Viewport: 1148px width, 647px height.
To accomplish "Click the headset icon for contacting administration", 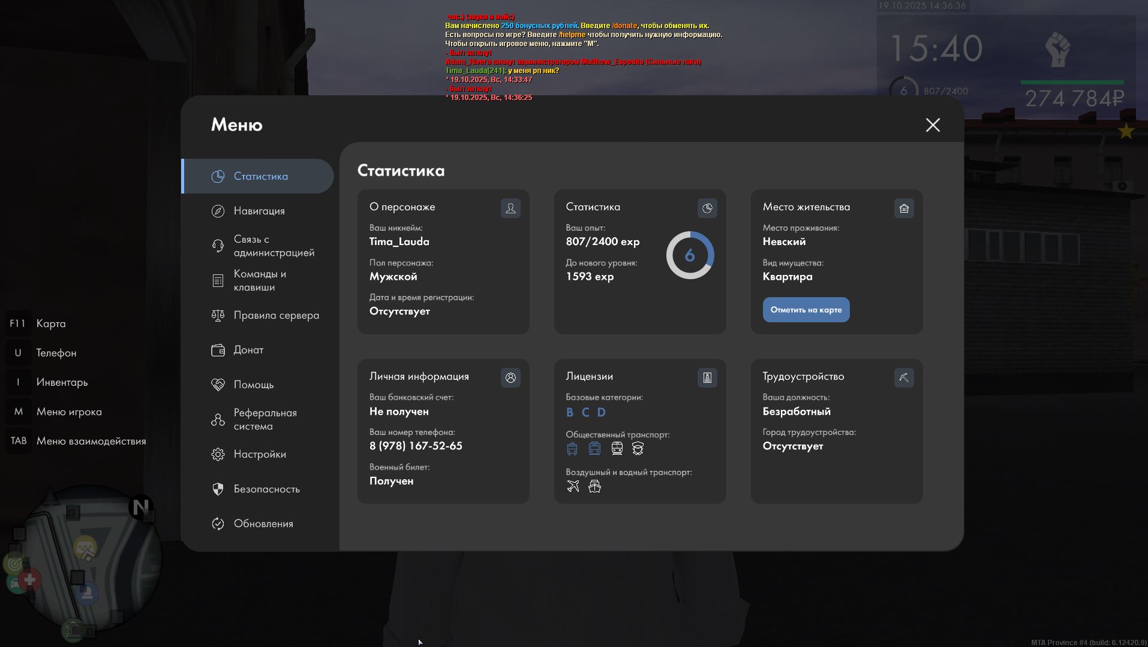I will (218, 246).
